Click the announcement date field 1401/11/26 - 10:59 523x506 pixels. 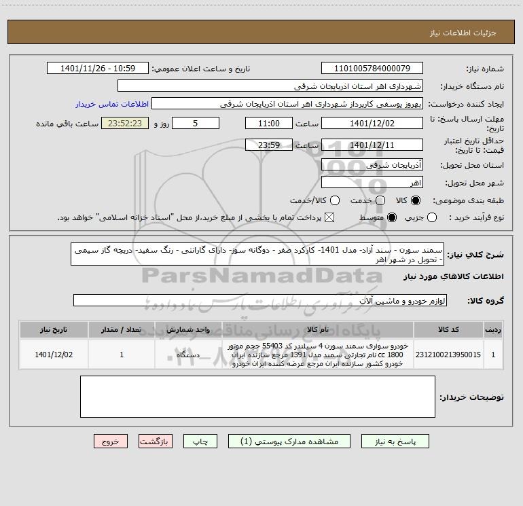click(98, 68)
